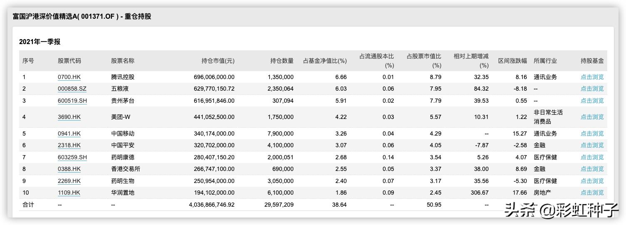626x225 pixels.
Task: Click the 股票代码 column header
Action: pyautogui.click(x=70, y=61)
